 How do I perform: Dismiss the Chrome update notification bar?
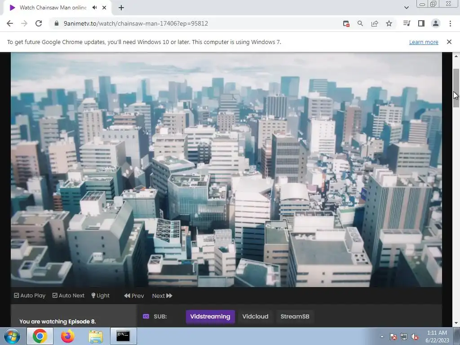click(x=449, y=42)
